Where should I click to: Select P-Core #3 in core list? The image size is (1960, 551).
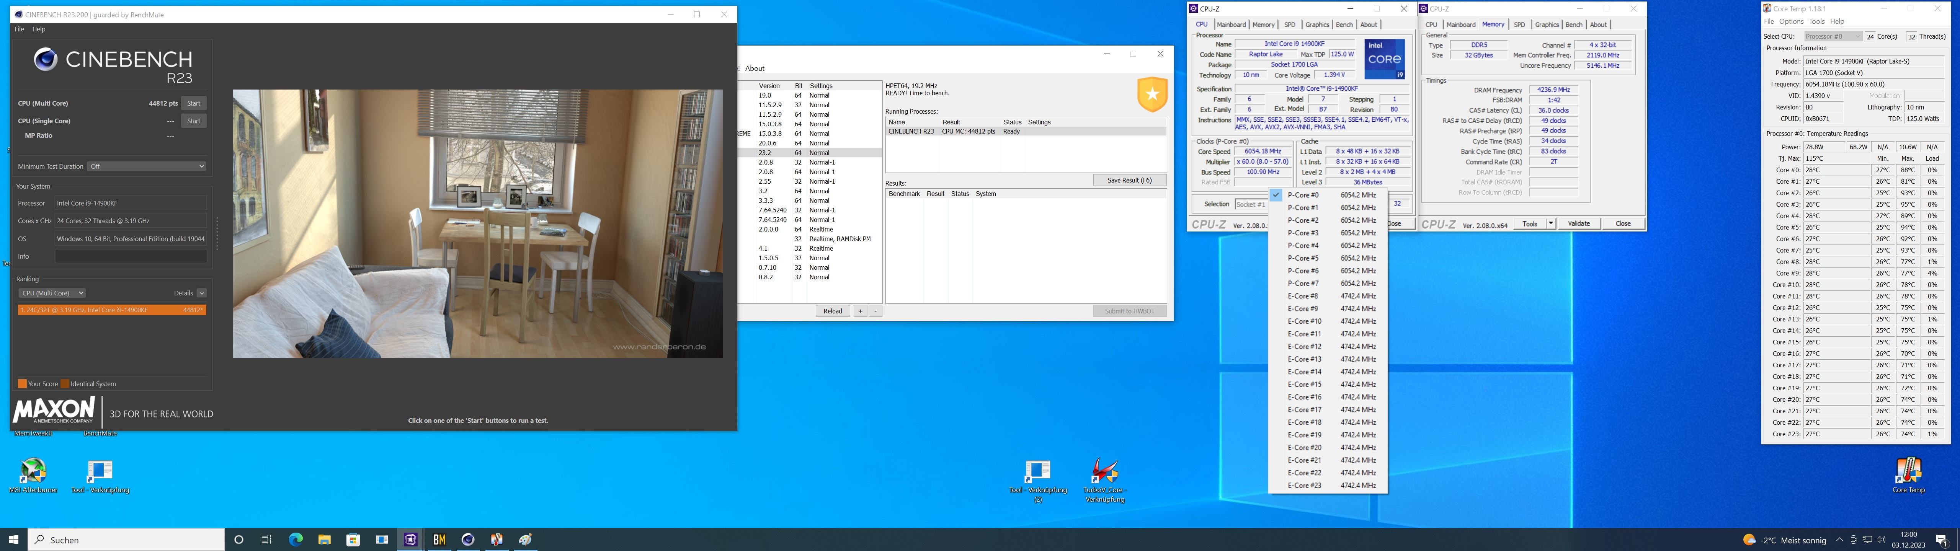tap(1328, 233)
